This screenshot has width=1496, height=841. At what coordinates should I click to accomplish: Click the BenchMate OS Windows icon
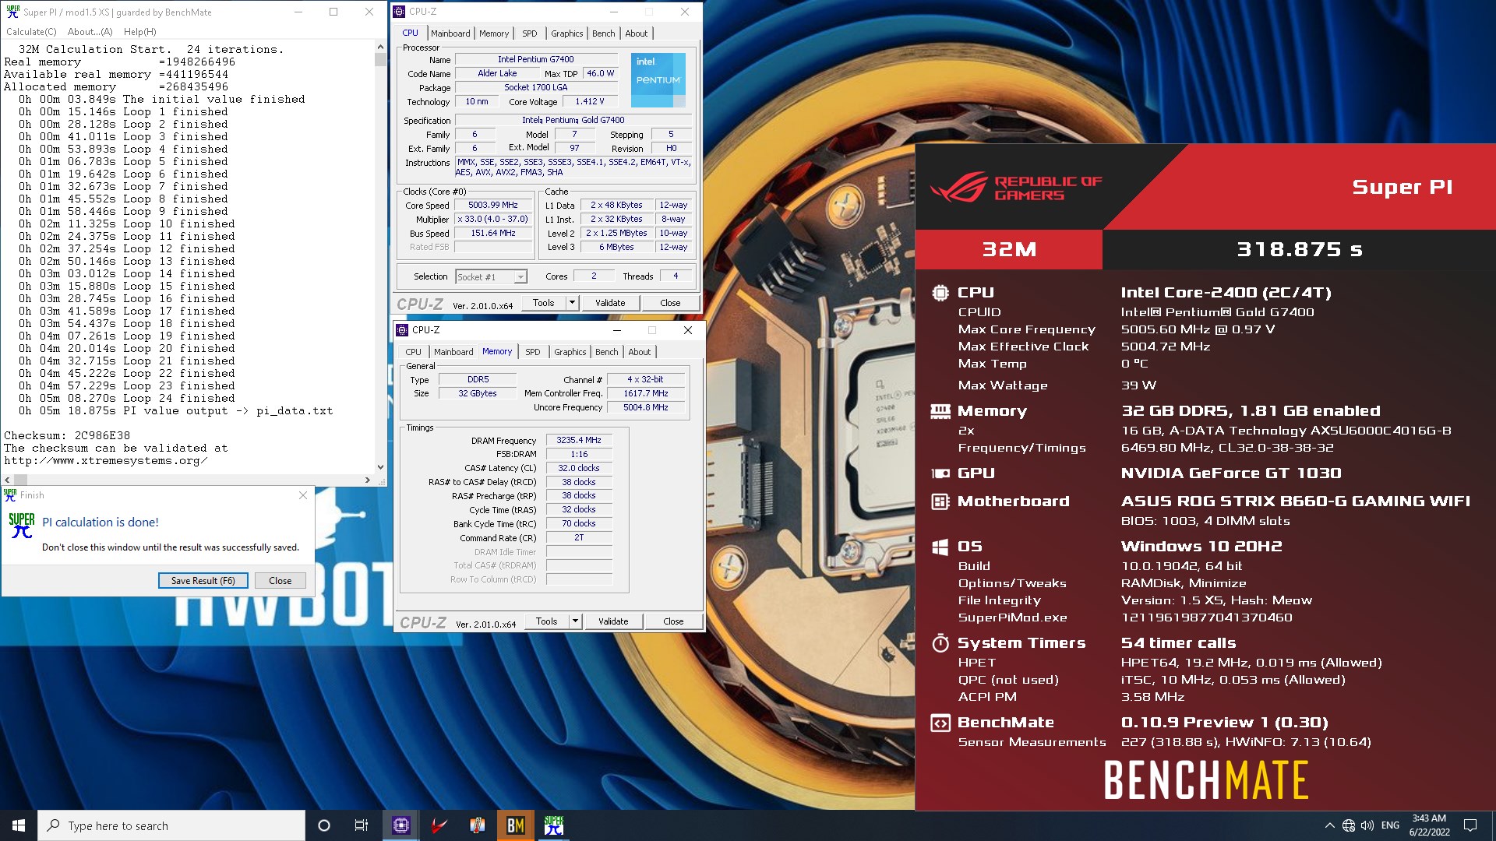940,547
